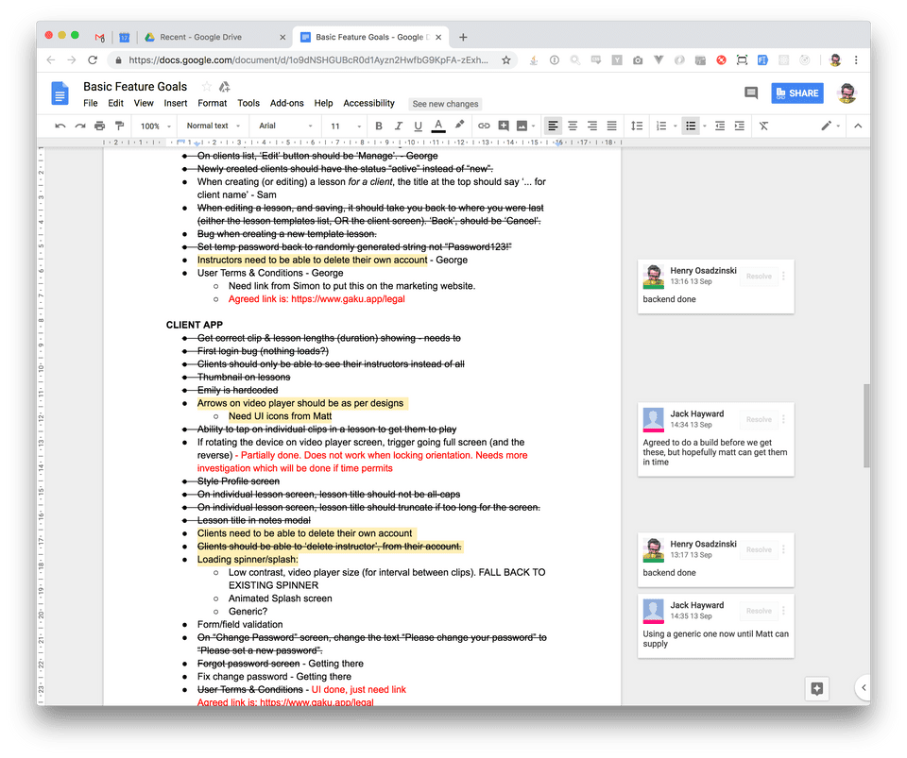The width and height of the screenshot is (907, 758).
Task: Open comment history icon near Share
Action: coord(751,93)
